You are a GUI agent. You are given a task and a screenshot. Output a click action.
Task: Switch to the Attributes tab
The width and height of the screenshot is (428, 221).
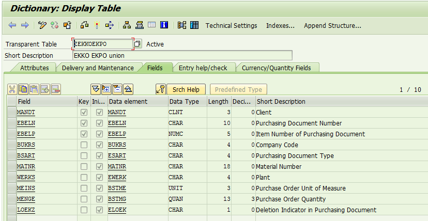click(x=35, y=68)
